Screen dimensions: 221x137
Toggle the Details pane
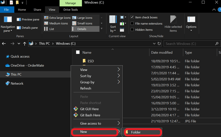[x=27, y=28]
